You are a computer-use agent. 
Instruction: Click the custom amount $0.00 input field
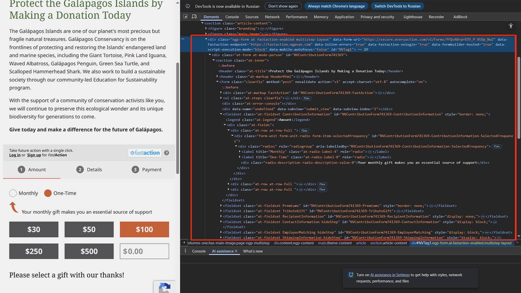click(144, 251)
